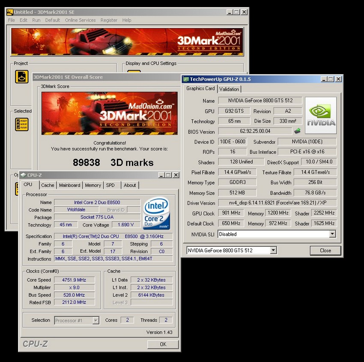Minimize the GPU-Z window
Viewport: 364px width, 362px height.
[324, 79]
